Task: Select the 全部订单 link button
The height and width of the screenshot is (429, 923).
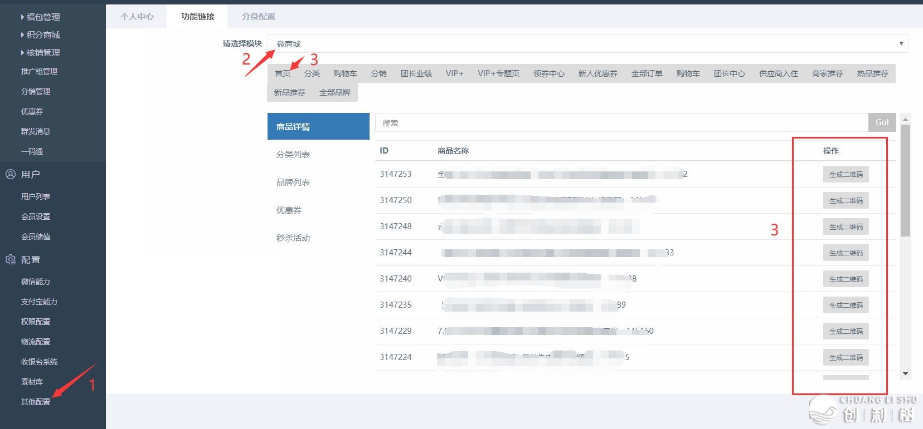Action: click(647, 73)
